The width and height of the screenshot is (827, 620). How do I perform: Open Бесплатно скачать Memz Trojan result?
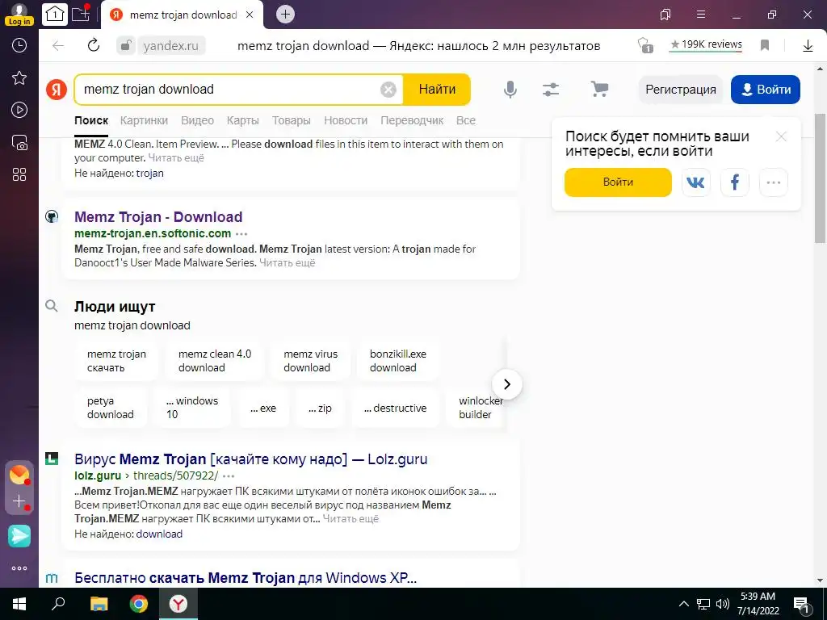pos(246,578)
